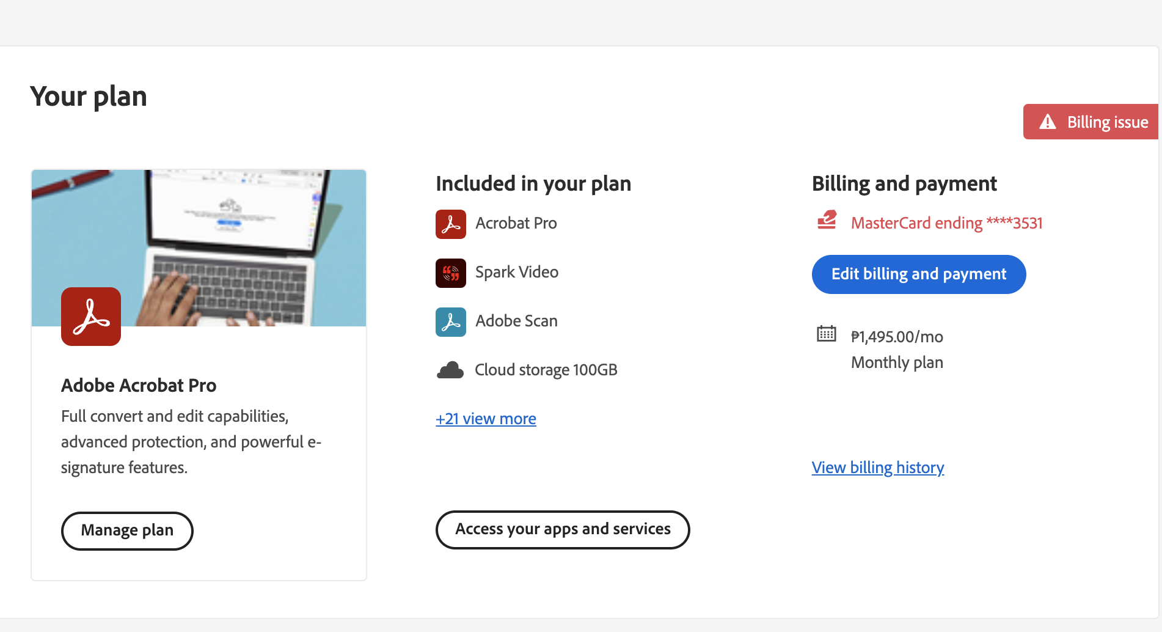Click the Monthly plan label
The width and height of the screenshot is (1162, 632).
[896, 362]
